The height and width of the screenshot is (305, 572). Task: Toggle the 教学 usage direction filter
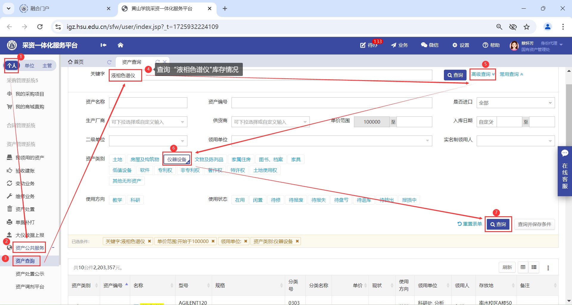click(x=117, y=200)
